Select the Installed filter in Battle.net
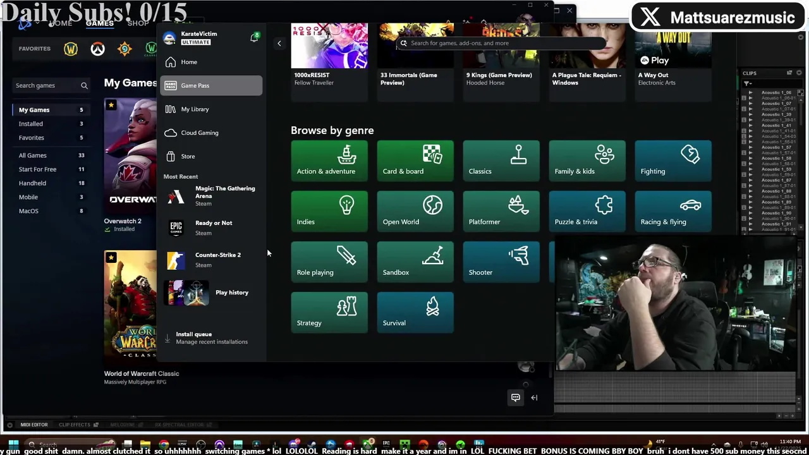 point(51,124)
